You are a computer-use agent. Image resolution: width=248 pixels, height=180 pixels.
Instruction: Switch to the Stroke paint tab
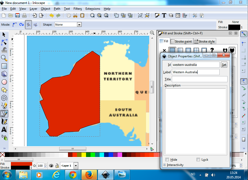point(181,41)
